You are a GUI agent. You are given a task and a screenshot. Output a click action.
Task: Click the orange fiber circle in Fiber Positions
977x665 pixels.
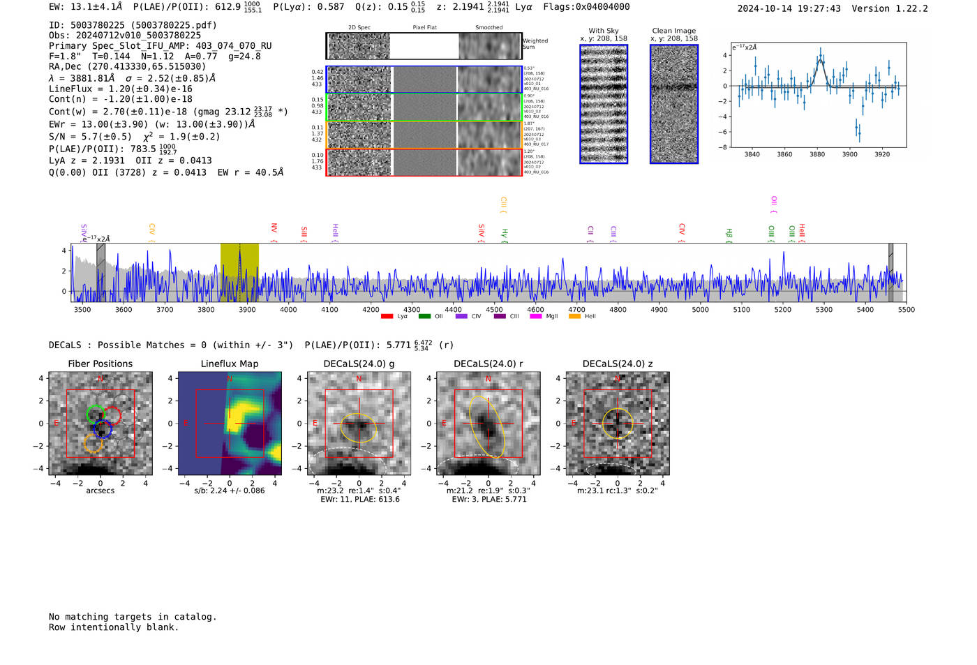click(93, 443)
